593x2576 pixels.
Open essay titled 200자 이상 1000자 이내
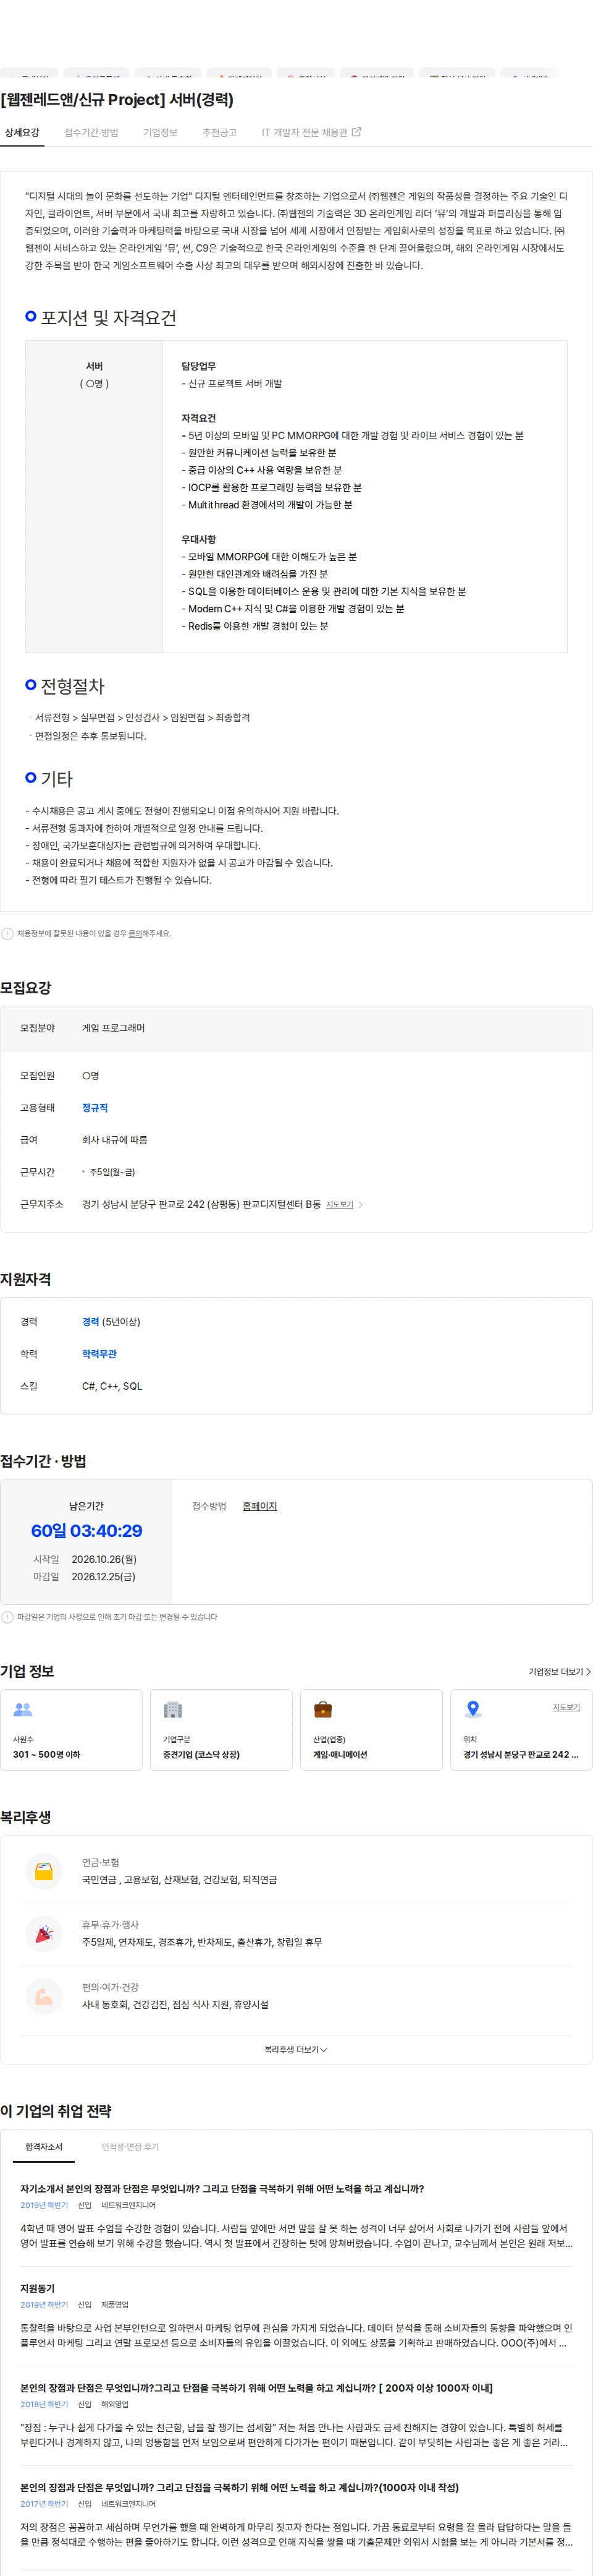256,2388
